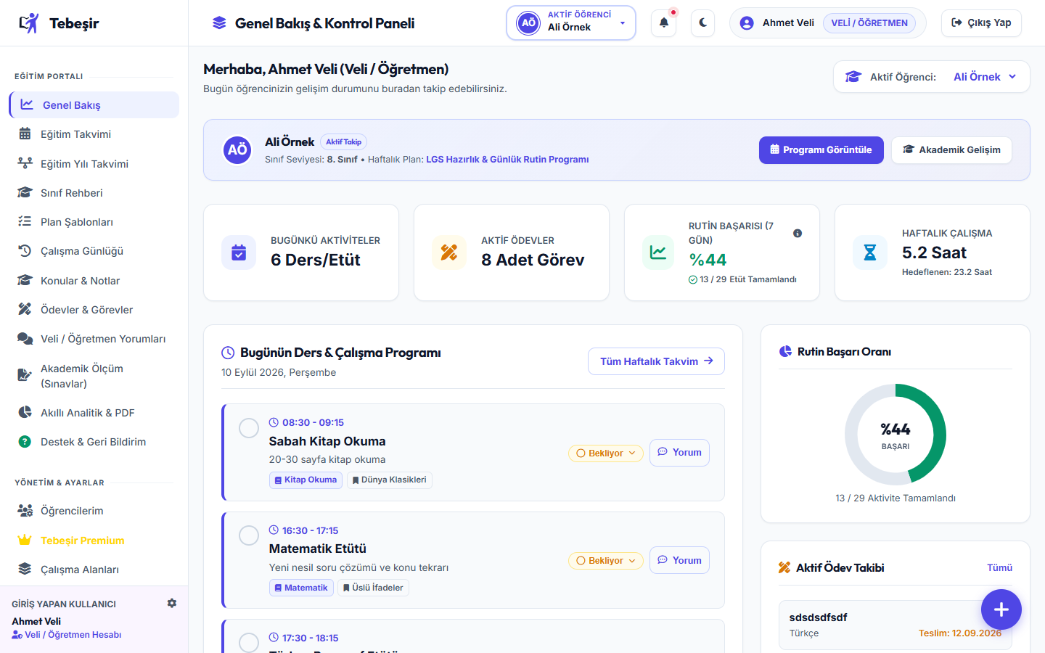Click the Tebeşir logo icon
Viewport: 1045px width, 653px height.
point(29,23)
